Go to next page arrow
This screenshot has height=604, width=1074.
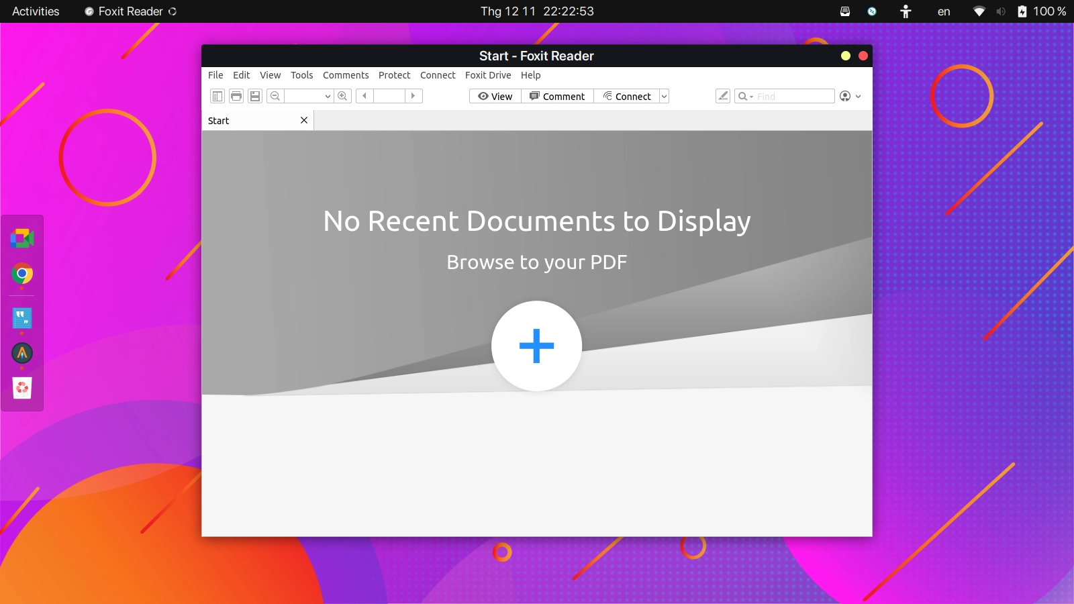tap(413, 96)
